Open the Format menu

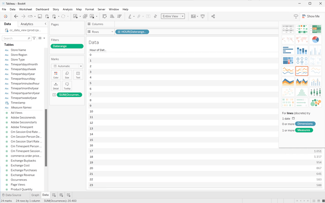click(x=90, y=10)
